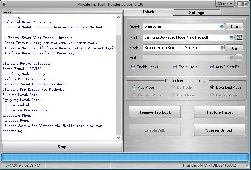Click date and time in status bar

[x=23, y=165]
